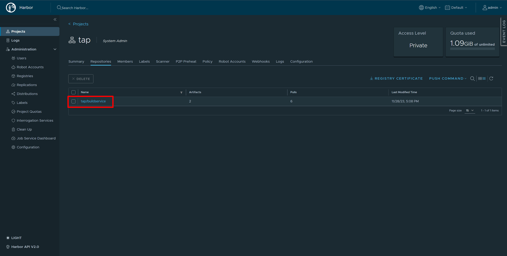Select all repositories with header checkbox
The height and width of the screenshot is (256, 507).
pos(74,92)
